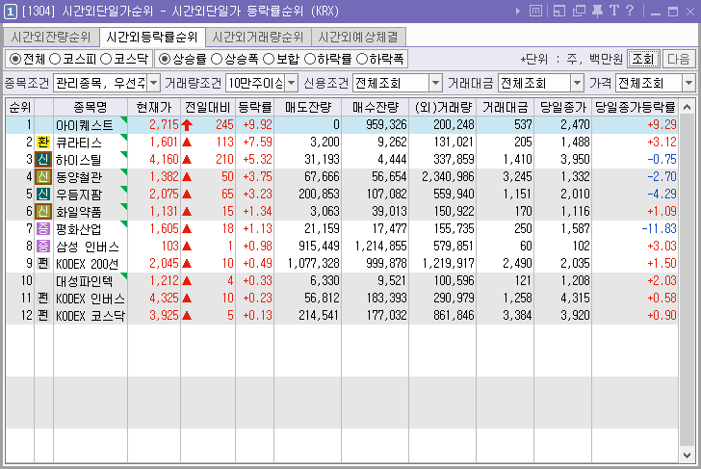Click the vertical scrollbar track

pyautogui.click(x=688, y=281)
